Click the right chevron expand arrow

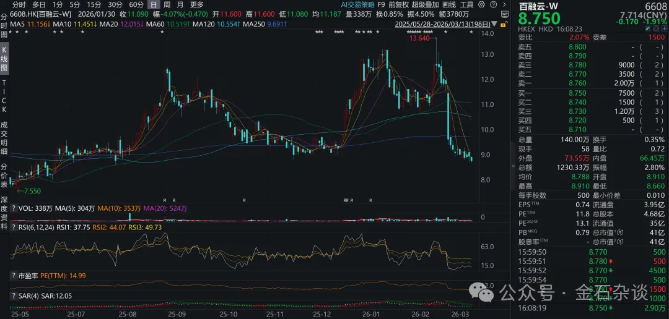click(x=504, y=5)
